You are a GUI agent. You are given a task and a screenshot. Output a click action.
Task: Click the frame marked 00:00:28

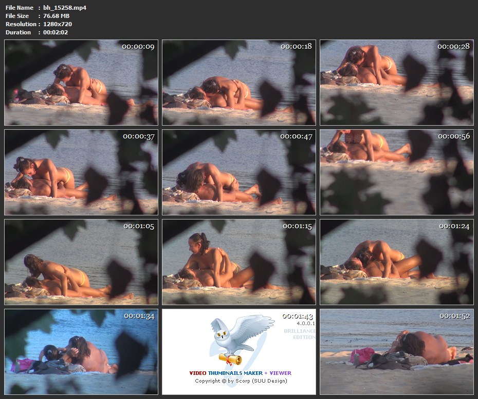(x=396, y=83)
